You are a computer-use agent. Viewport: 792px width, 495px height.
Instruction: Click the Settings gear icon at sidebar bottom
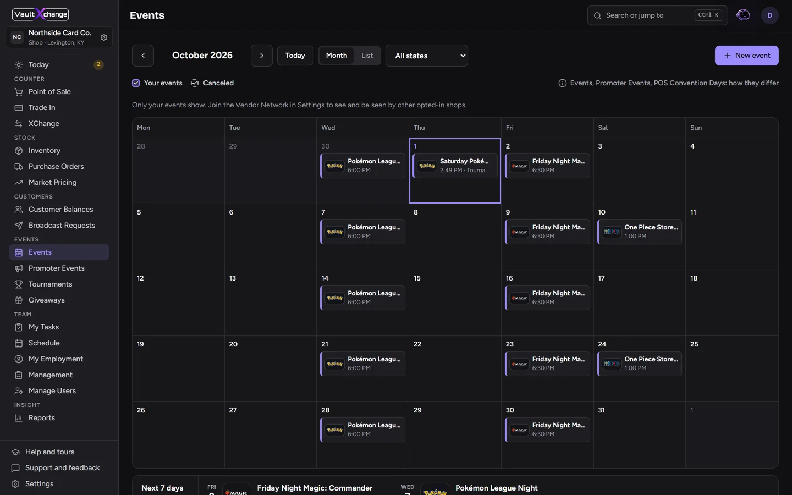(15, 483)
